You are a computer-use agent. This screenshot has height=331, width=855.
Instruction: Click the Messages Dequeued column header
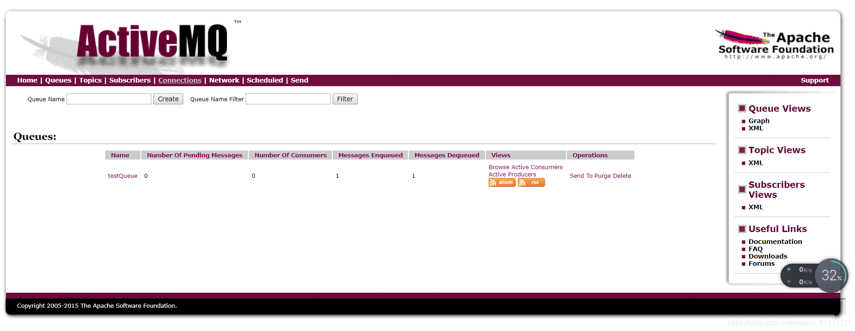point(447,155)
